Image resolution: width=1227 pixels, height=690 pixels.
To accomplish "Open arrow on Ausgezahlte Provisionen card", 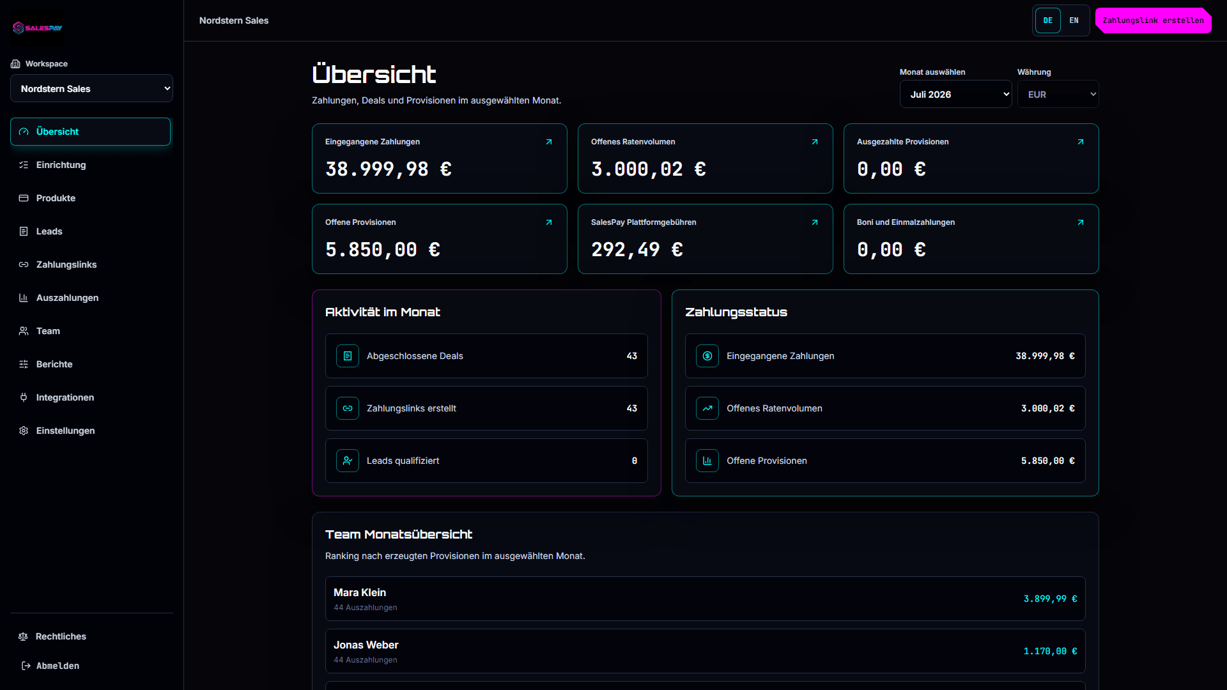I will tap(1081, 142).
